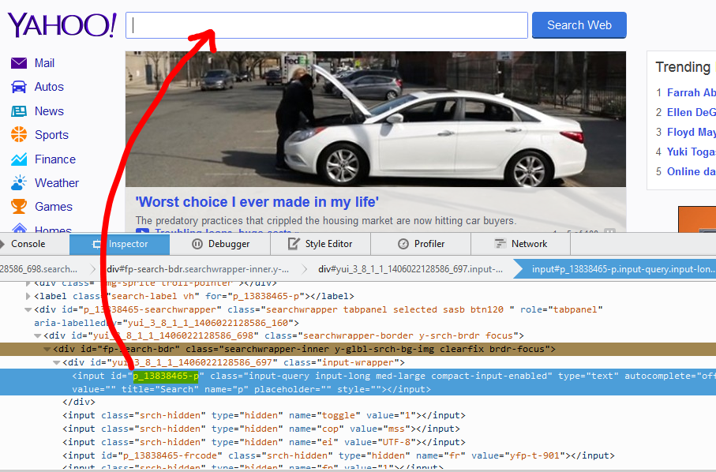Open the Games link

point(54,207)
